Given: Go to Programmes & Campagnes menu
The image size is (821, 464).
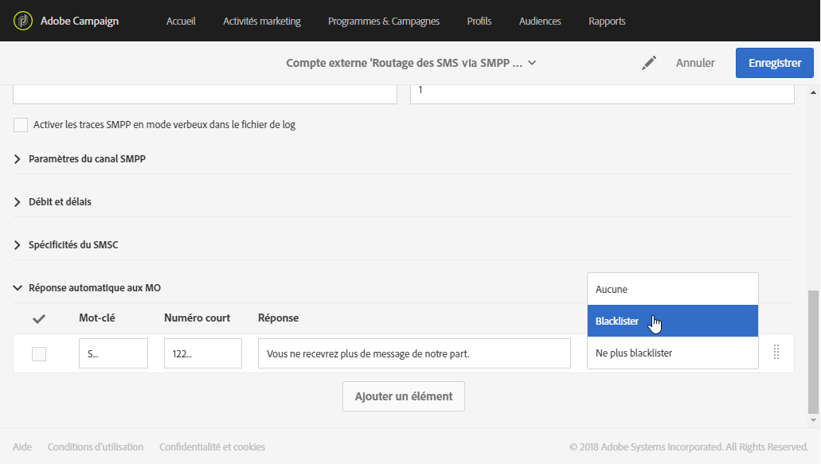Looking at the screenshot, I should click(383, 21).
